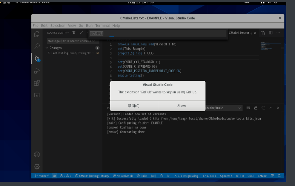Toggle output scroll lock icon

pyautogui.click(x=256, y=108)
